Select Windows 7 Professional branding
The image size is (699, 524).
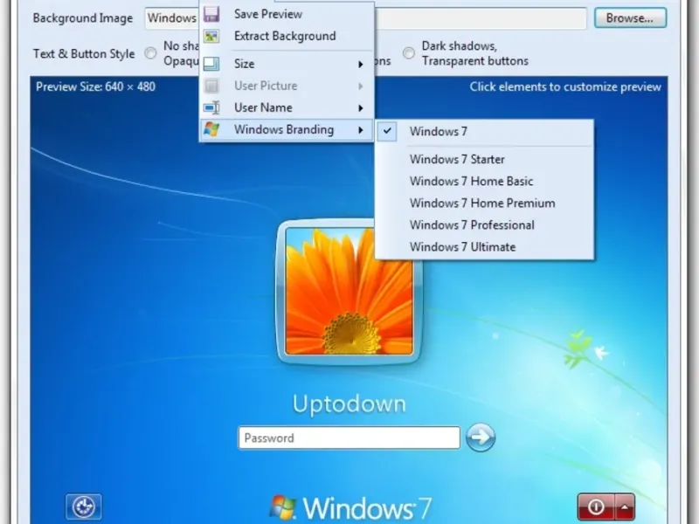[485, 225]
